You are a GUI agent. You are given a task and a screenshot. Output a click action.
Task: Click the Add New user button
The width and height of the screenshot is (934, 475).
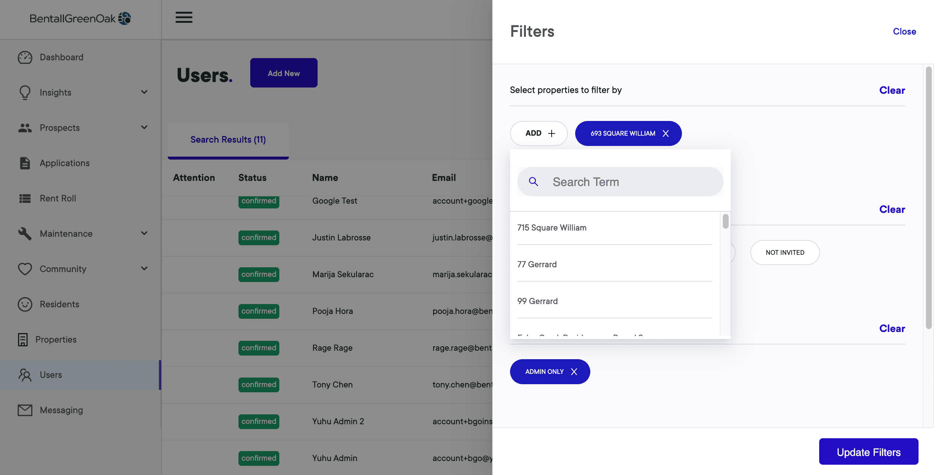(284, 73)
